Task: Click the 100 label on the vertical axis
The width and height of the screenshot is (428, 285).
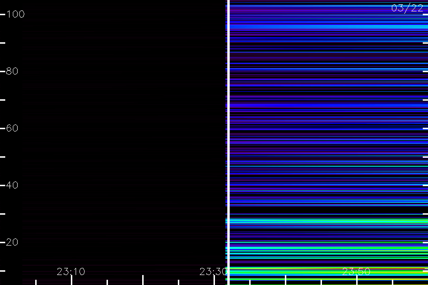Action: click(15, 14)
